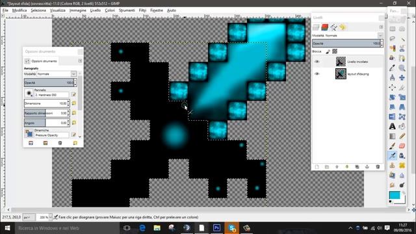Select the Rectangle Select tool
Screen dimensions: 416x234
coord(393,29)
